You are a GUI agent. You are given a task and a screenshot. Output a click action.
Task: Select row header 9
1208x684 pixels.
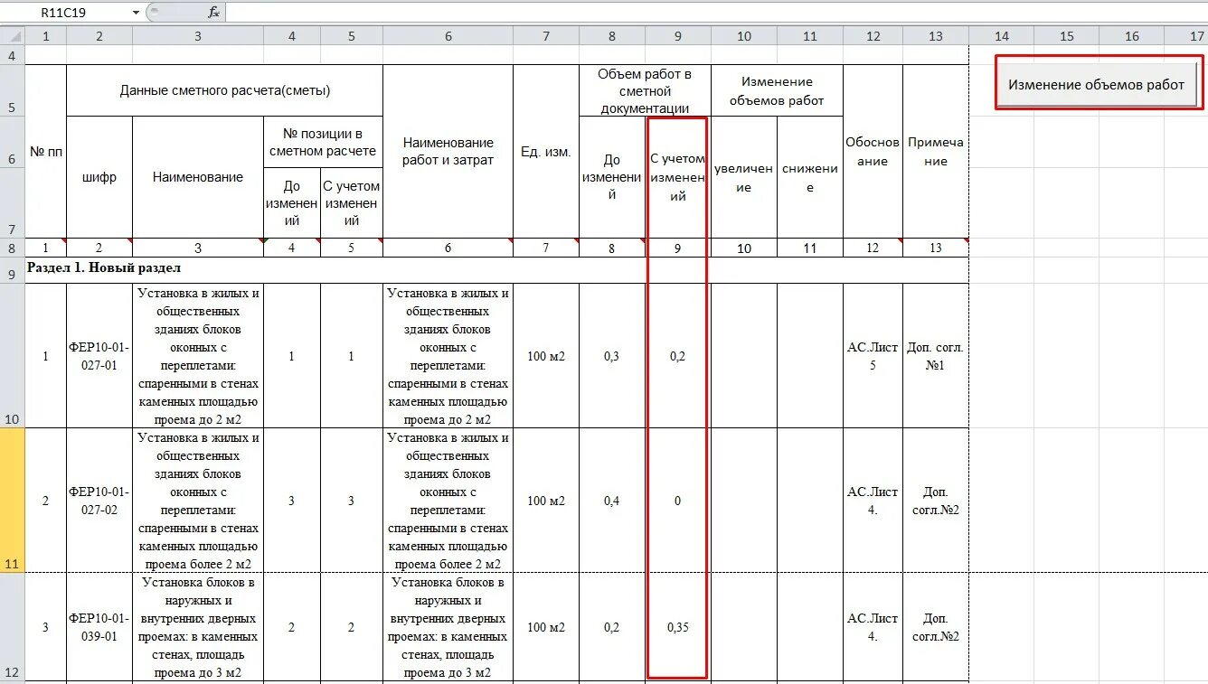pyautogui.click(x=12, y=270)
